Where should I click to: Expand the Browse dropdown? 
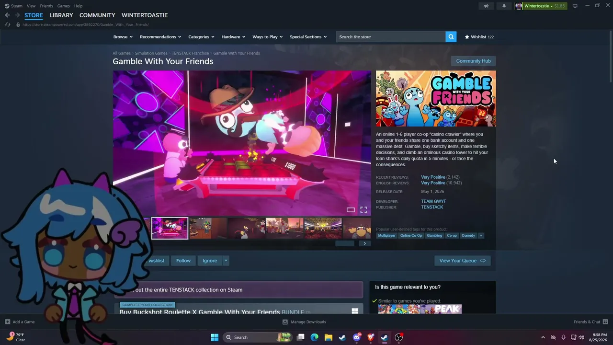click(x=123, y=37)
